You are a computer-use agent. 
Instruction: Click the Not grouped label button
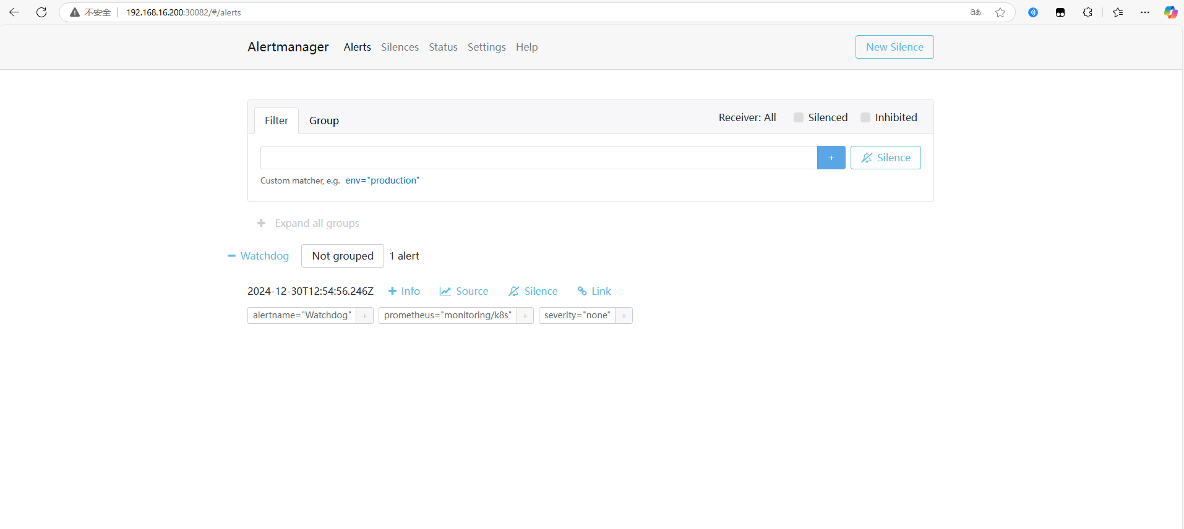point(343,256)
